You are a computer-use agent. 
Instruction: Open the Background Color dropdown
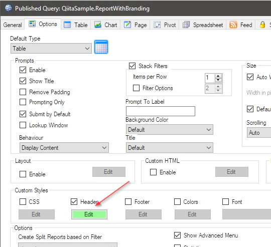[x=170, y=130]
